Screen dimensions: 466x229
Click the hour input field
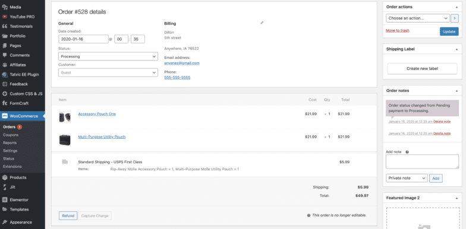coord(121,39)
